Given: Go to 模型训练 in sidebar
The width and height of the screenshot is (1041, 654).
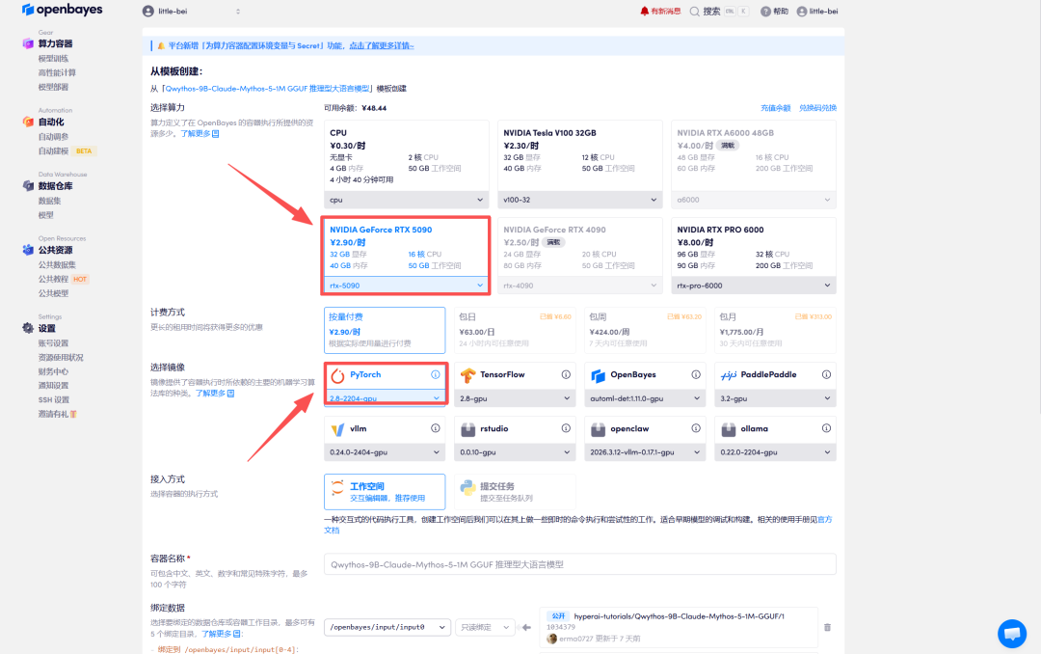Looking at the screenshot, I should click(53, 59).
